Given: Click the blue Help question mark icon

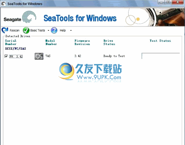Looking at the screenshot, I should 54,30.
